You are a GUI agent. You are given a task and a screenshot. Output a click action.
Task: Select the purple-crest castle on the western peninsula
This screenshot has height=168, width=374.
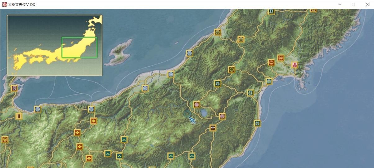(x=14, y=88)
